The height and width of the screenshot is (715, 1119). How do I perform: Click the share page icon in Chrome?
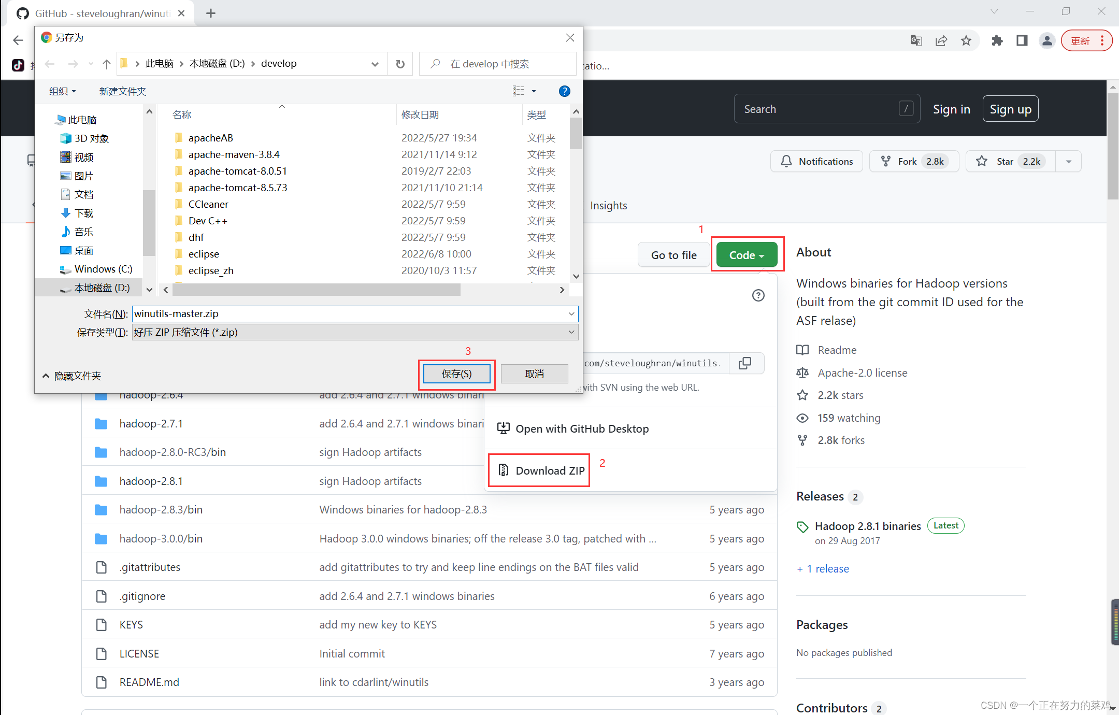click(x=941, y=40)
